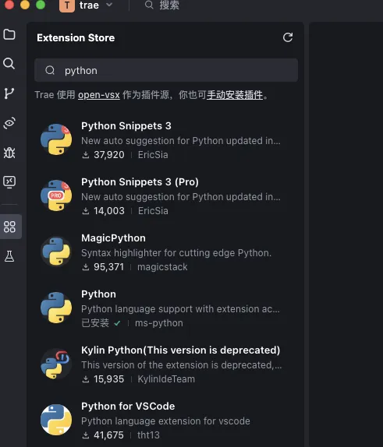383x447 pixels.
Task: Follow the open-vsx link
Action: [x=99, y=95]
